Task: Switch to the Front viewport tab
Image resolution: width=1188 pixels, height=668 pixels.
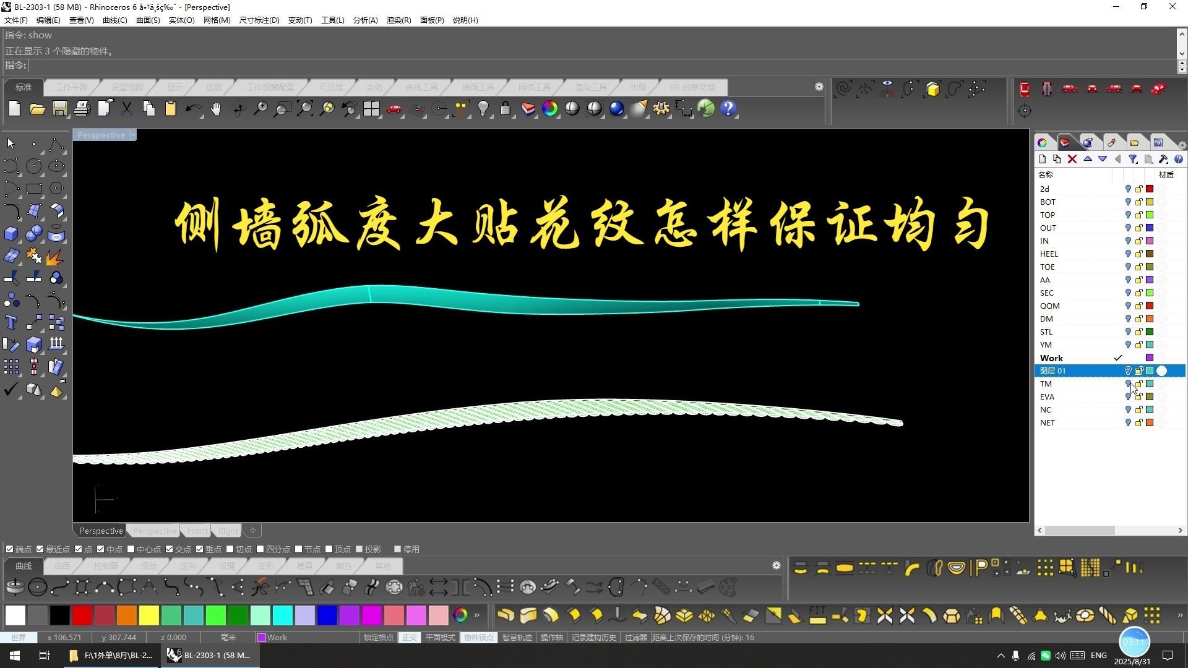Action: point(197,531)
